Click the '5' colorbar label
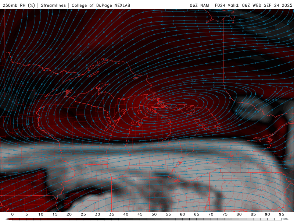 tap(26, 214)
